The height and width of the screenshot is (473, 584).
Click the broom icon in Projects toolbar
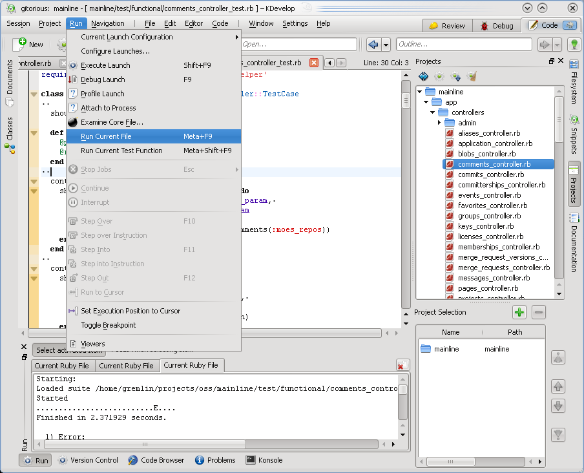472,76
